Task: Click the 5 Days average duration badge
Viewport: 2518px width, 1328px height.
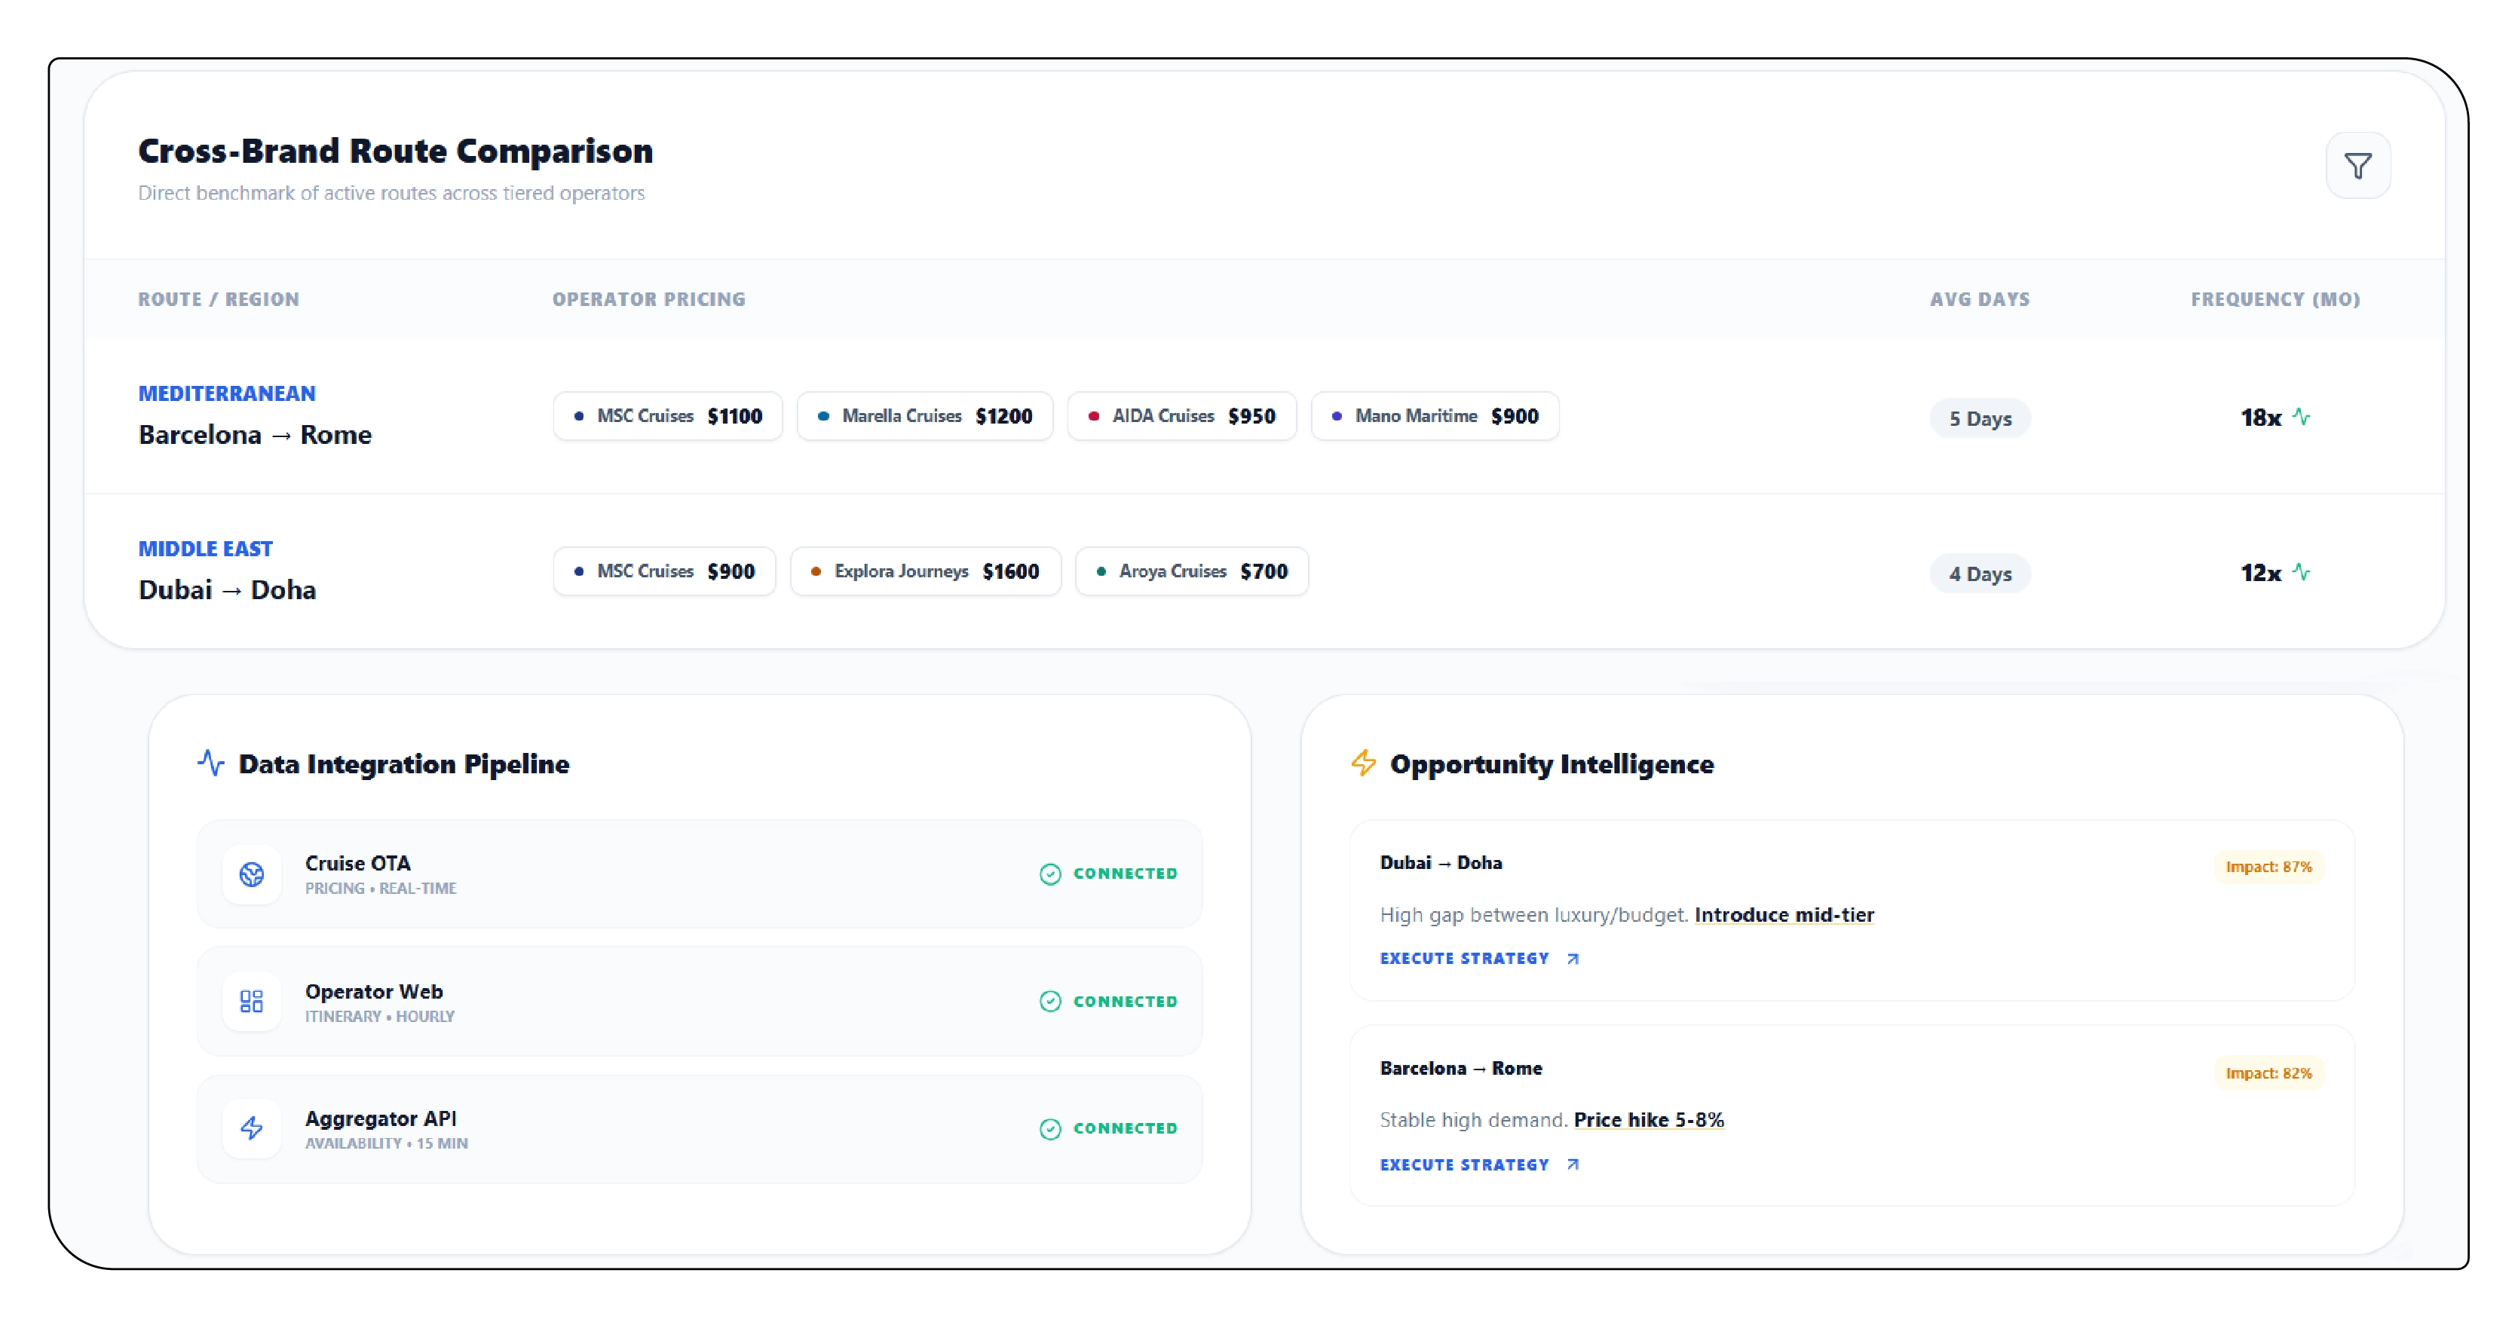Action: pyautogui.click(x=1980, y=418)
